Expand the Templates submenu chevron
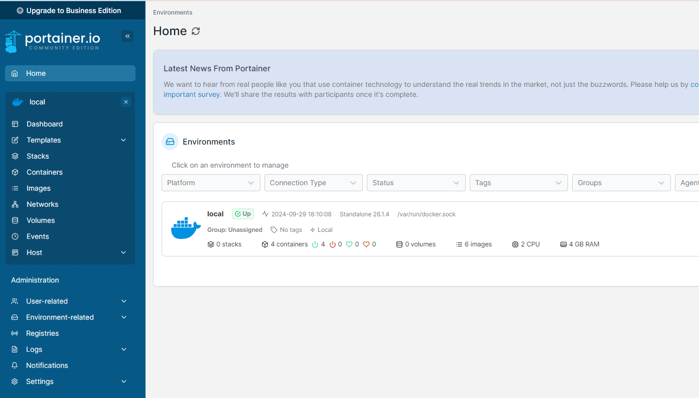Image resolution: width=699 pixels, height=398 pixels. pos(123,140)
